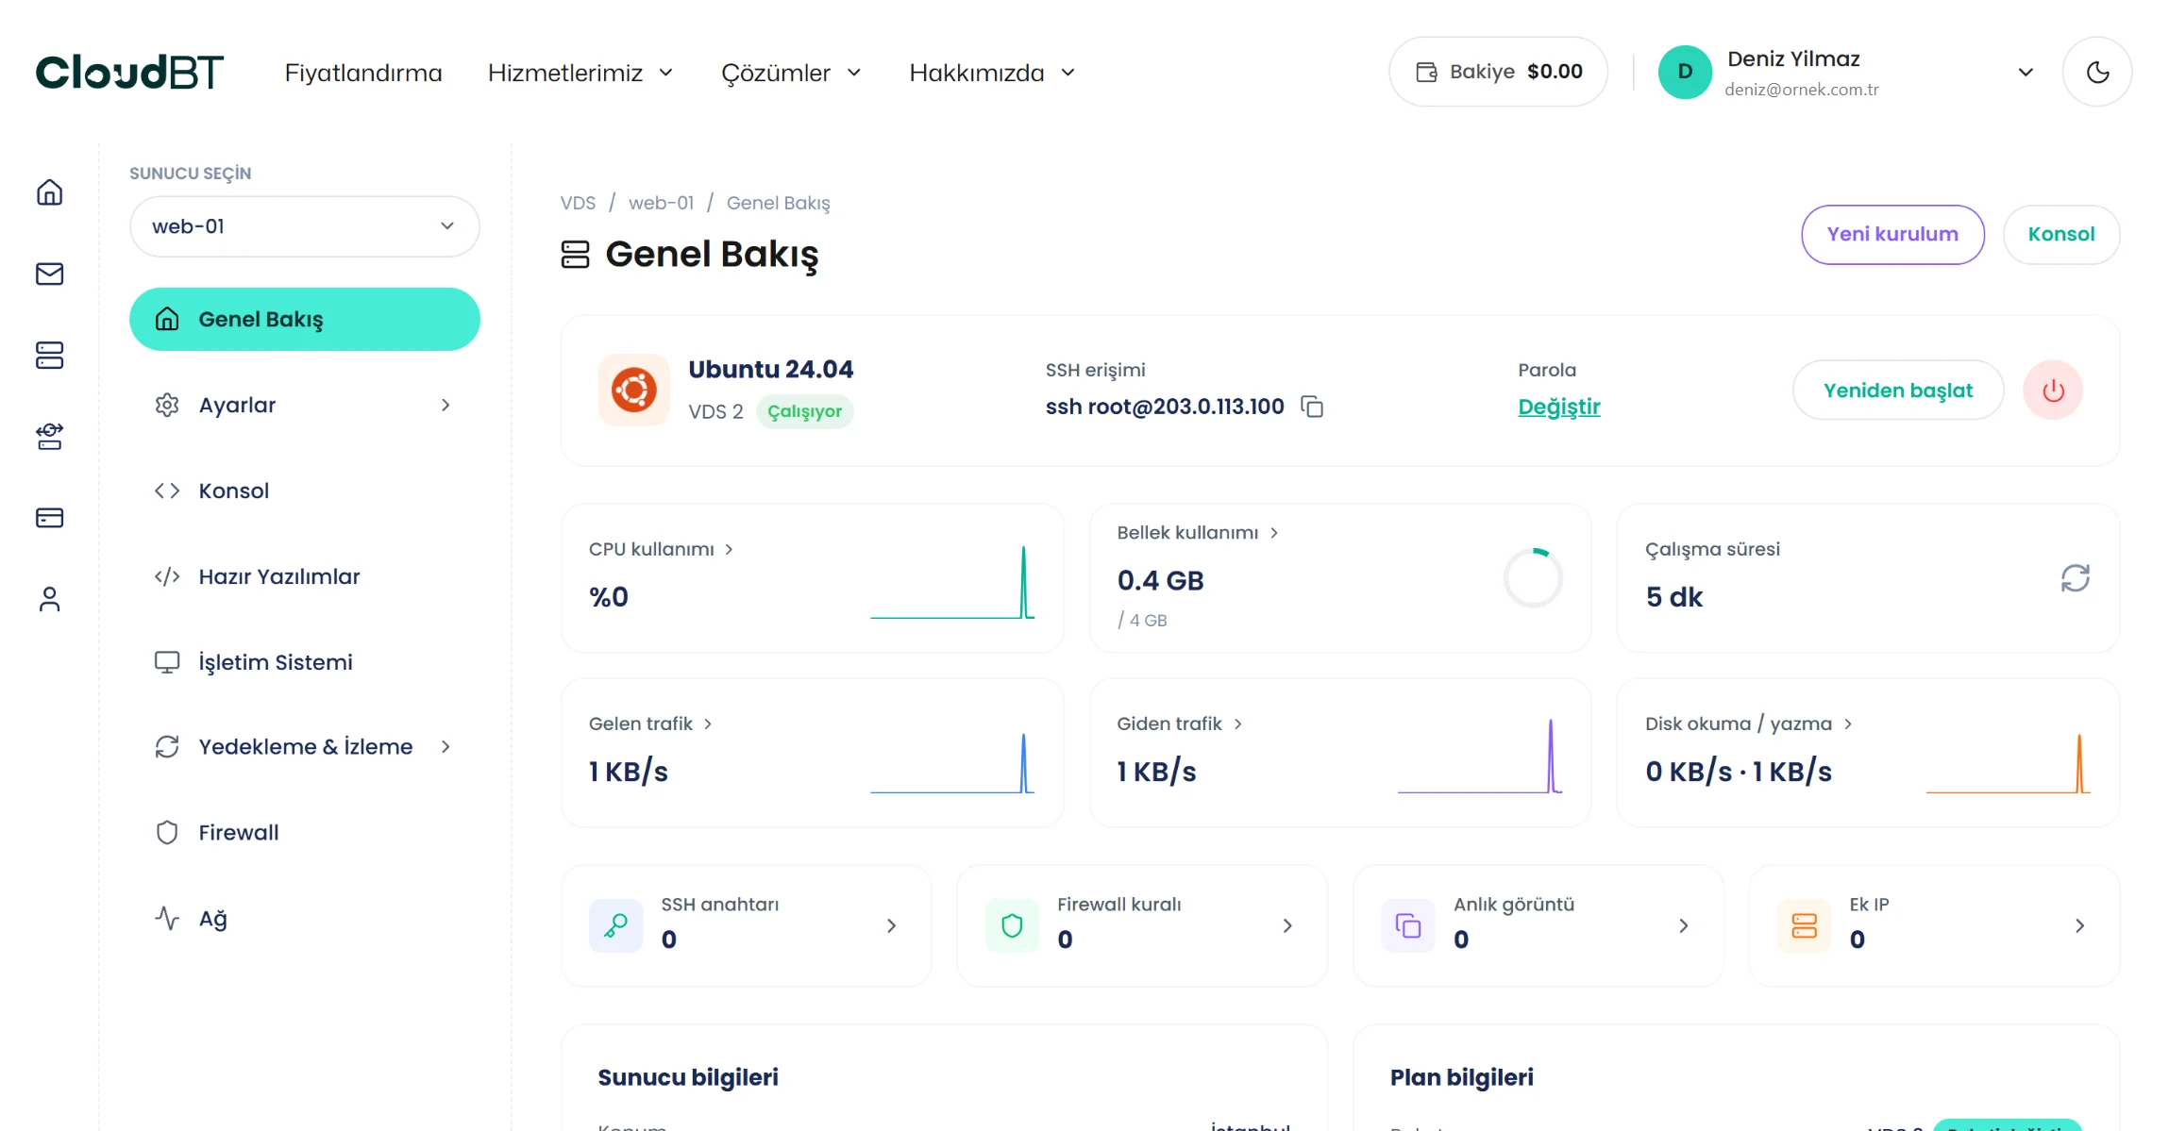Click the Yeniden başlat button
Screen dimensions: 2169x1131
[x=1898, y=390]
